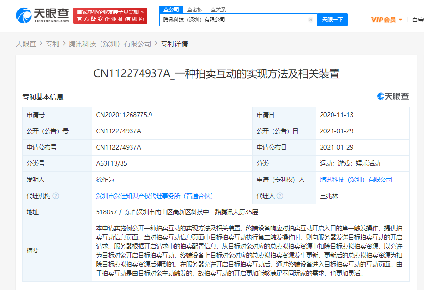Click the 天眼一下 search button
Image resolution: width=424 pixels, height=290 pixels.
click(333, 20)
